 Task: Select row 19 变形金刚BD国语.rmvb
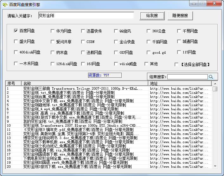click(x=109, y=162)
